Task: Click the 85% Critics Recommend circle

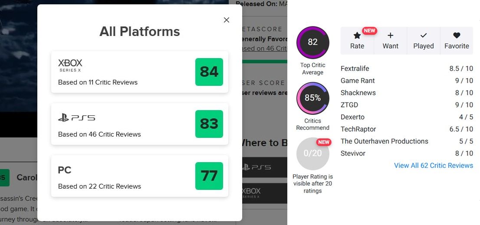Action: pyautogui.click(x=312, y=98)
